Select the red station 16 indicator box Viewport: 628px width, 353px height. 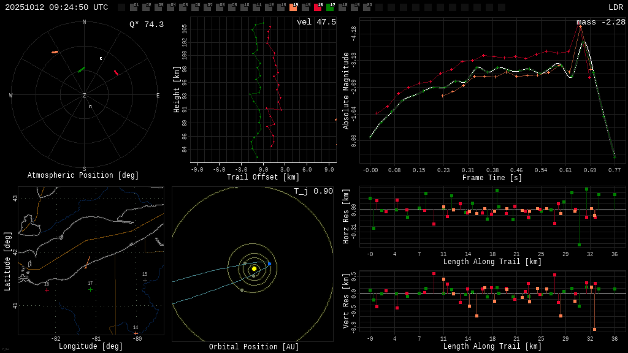coord(318,7)
